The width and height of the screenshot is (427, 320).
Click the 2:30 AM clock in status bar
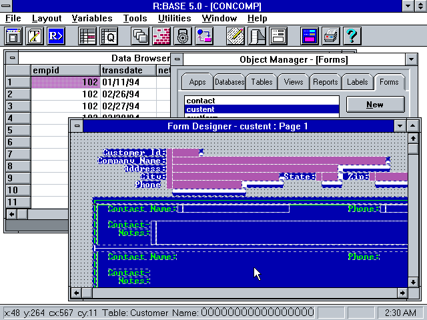pos(400,313)
